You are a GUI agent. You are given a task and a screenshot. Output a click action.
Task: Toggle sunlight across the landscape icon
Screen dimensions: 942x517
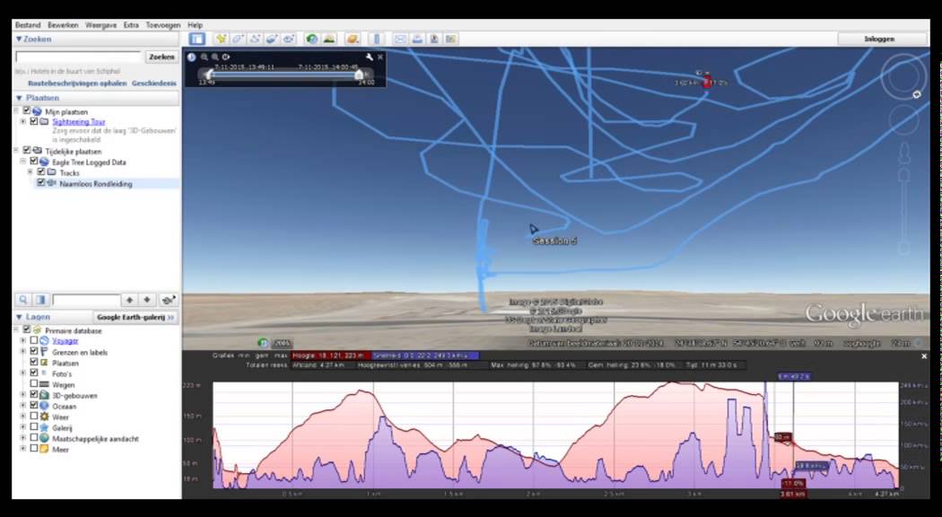point(328,39)
